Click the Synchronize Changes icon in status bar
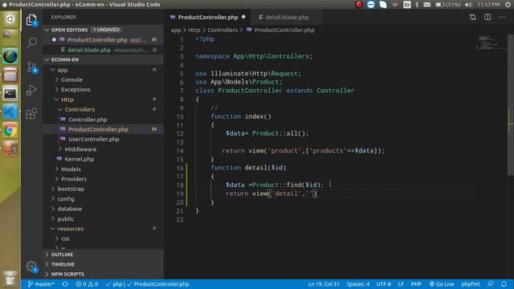Screen dimensions: 514x289 pos(65,284)
